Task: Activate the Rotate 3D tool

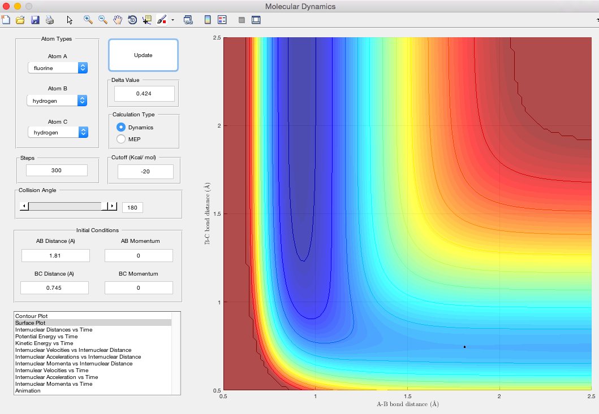Action: 132,20
